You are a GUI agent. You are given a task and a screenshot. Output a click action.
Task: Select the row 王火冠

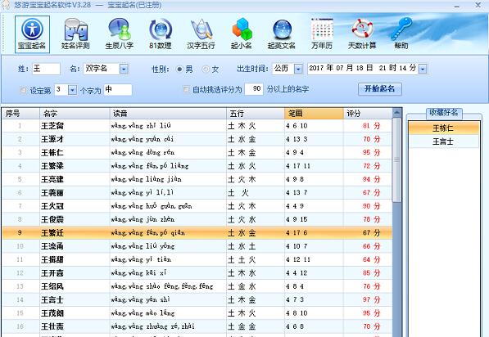point(197,206)
